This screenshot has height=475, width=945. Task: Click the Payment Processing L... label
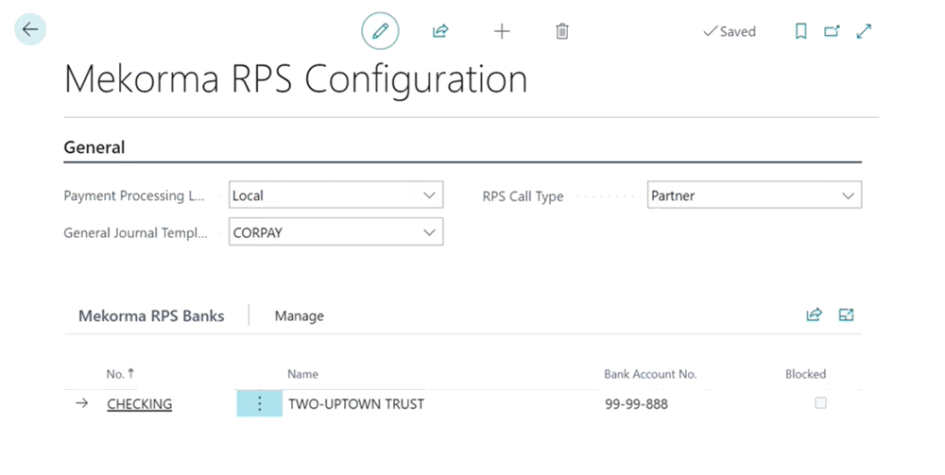tap(134, 195)
